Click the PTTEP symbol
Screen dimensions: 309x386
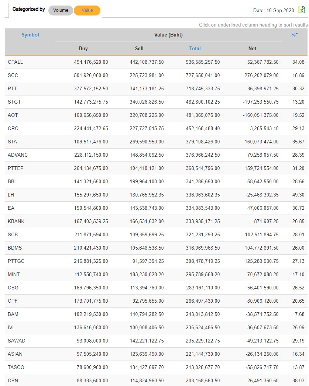16,168
